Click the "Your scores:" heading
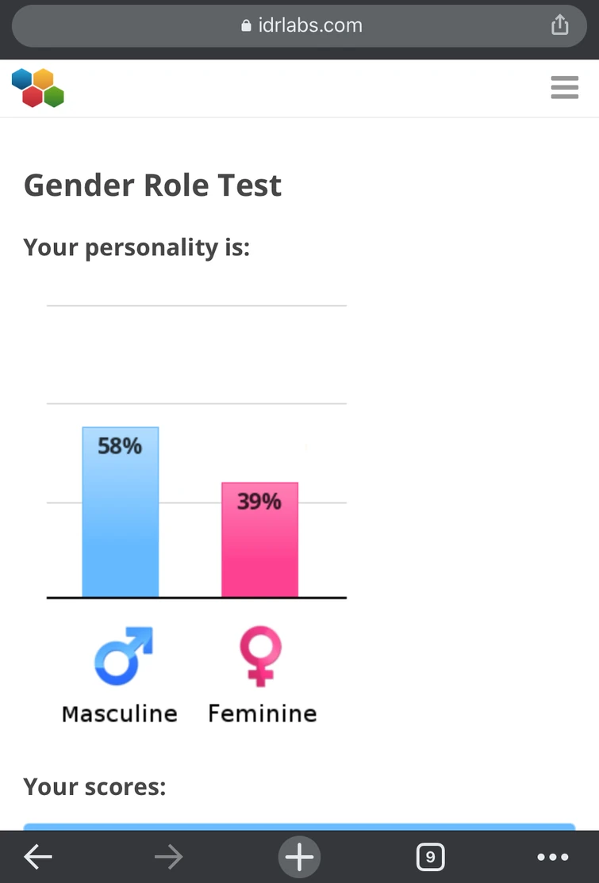 click(x=94, y=787)
